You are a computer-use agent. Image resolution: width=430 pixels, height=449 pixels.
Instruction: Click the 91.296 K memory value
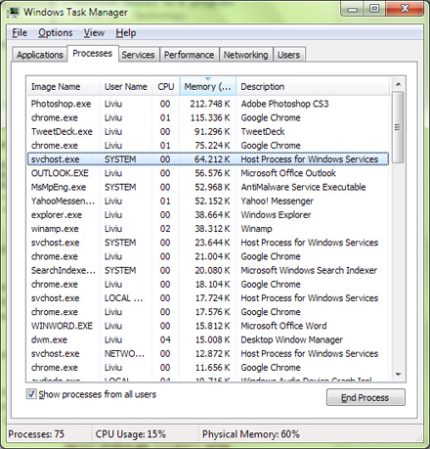[x=212, y=131]
